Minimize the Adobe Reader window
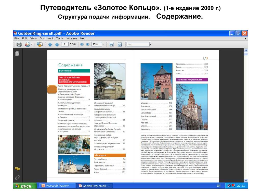261x195 pixels. click(x=232, y=33)
